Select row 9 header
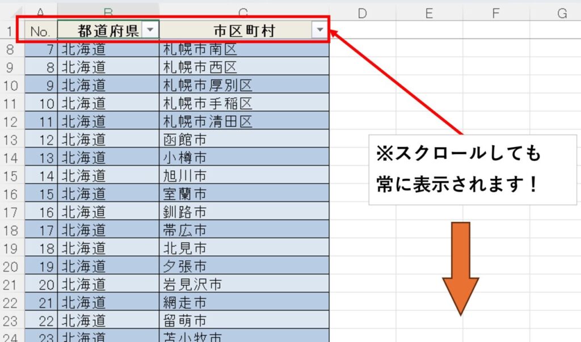 11,67
